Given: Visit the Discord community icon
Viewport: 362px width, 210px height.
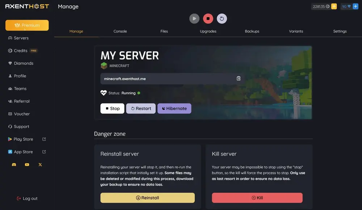Looking at the screenshot, I should [x=14, y=164].
